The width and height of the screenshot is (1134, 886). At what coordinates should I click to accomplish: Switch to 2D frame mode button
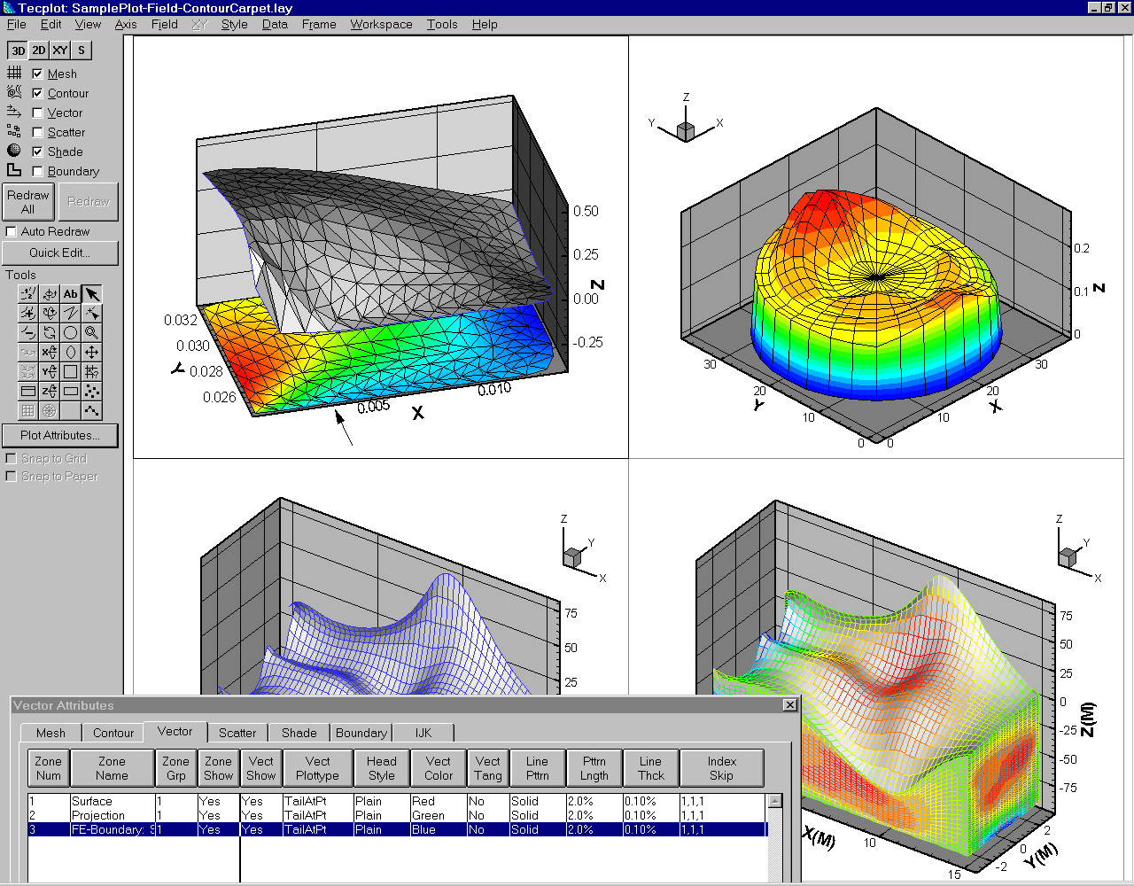(39, 51)
